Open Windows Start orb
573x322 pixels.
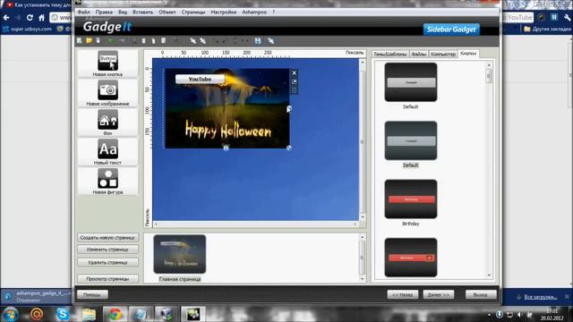[x=10, y=314]
